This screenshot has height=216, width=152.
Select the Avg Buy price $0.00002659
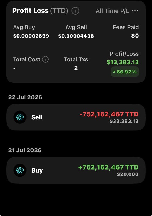(31, 36)
